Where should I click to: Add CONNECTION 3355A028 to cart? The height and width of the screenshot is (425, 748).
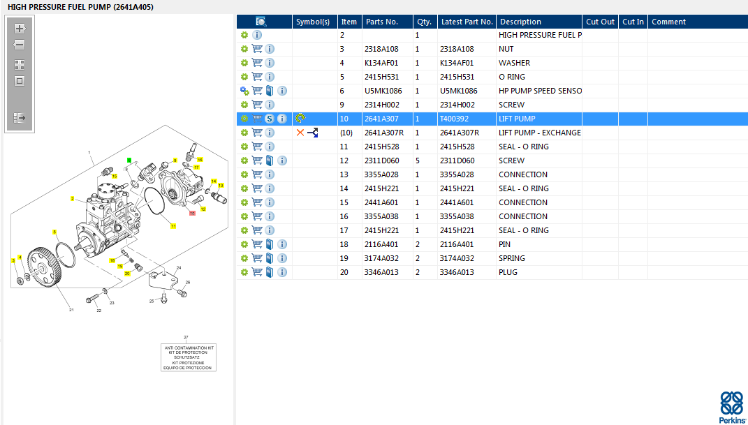pyautogui.click(x=257, y=174)
